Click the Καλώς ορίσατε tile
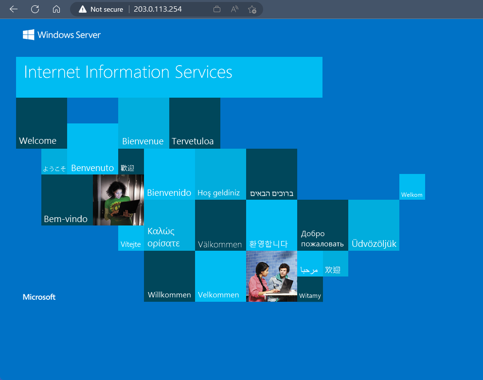 coord(169,225)
